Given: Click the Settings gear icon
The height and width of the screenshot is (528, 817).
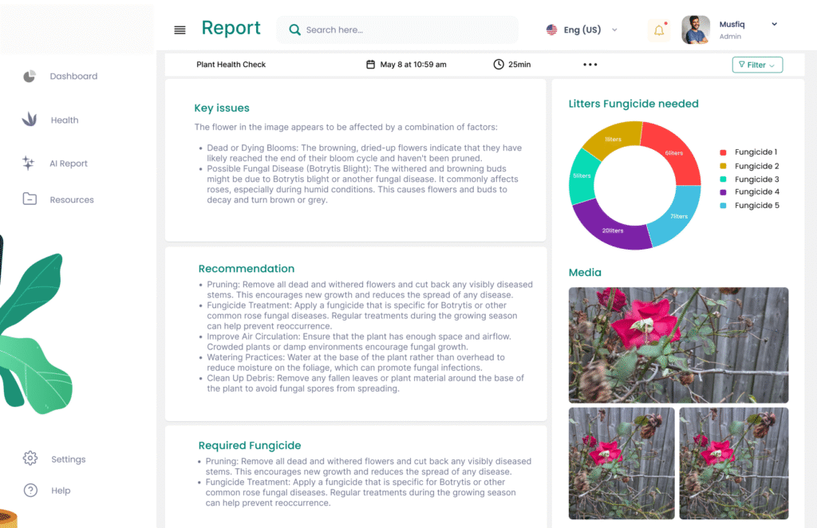Looking at the screenshot, I should (30, 459).
